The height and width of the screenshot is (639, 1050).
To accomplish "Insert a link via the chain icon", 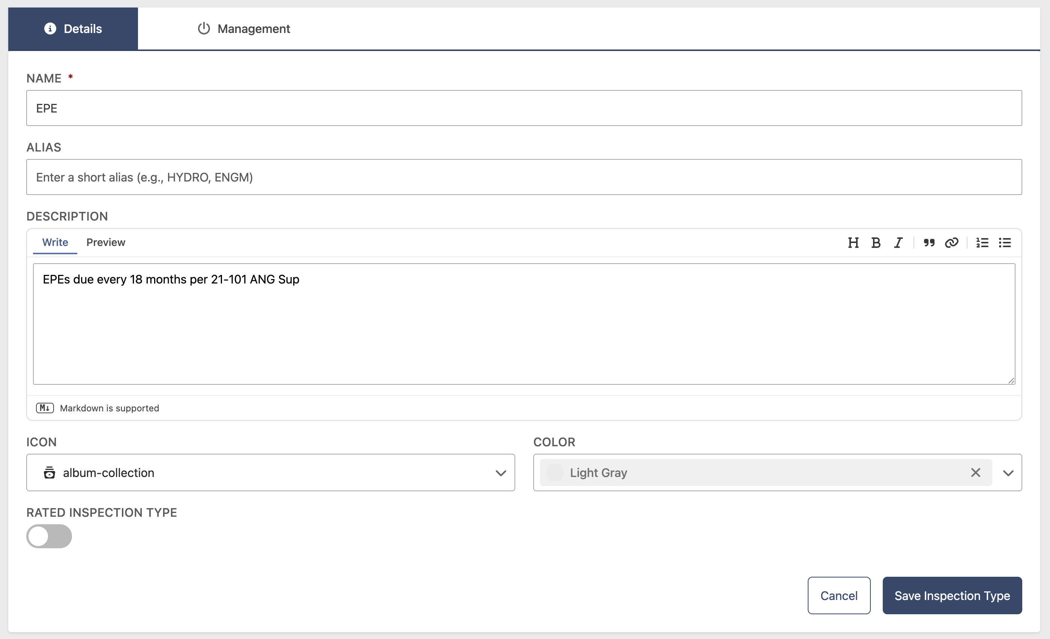I will (952, 243).
